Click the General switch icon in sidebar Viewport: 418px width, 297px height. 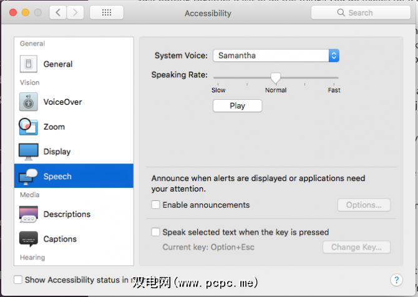[x=28, y=64]
